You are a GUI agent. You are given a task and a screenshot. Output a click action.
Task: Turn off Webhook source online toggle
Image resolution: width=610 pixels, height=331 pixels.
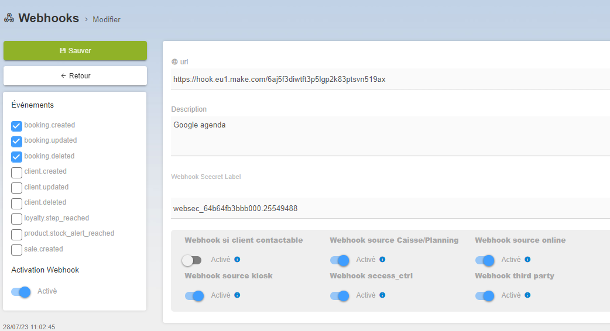(485, 260)
